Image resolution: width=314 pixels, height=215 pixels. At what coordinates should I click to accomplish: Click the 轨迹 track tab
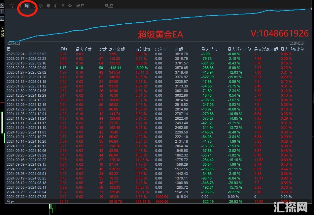[x=109, y=6]
